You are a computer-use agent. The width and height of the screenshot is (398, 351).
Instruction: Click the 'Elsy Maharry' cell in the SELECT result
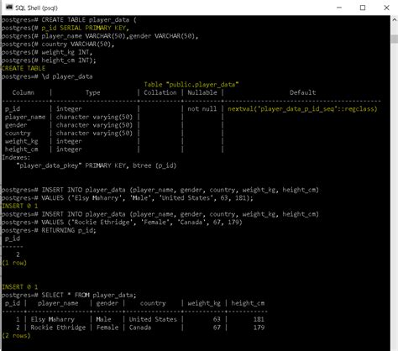click(53, 320)
